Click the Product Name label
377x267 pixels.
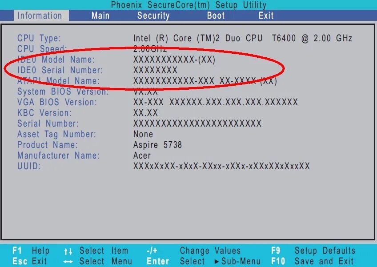coord(48,145)
